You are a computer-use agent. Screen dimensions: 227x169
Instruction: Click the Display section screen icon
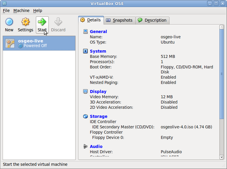pyautogui.click(x=85, y=92)
